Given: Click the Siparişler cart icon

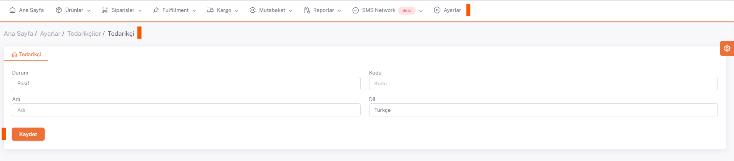Looking at the screenshot, I should pos(105,10).
